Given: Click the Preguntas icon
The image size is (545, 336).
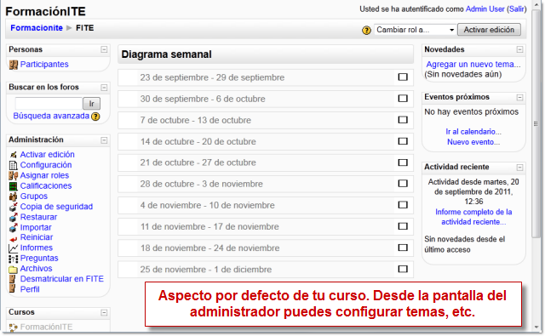Looking at the screenshot, I should [14, 259].
